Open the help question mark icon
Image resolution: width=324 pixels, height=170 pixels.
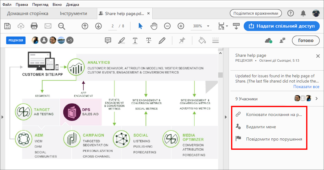coord(290,14)
